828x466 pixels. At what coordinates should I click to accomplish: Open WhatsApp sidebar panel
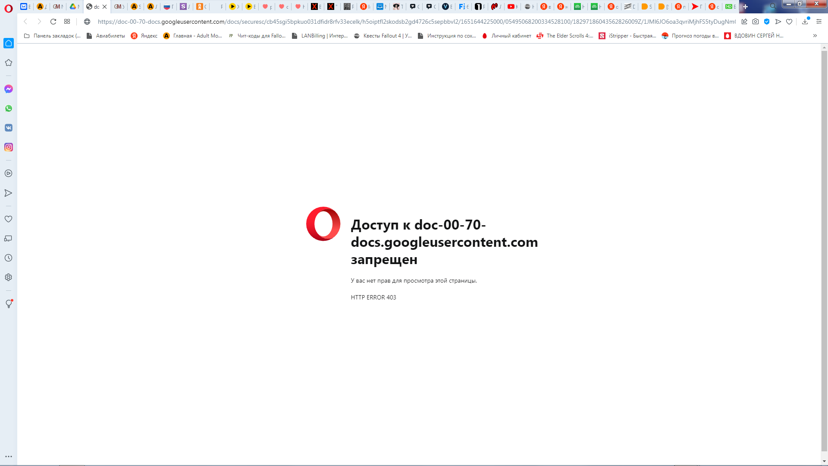[9, 108]
